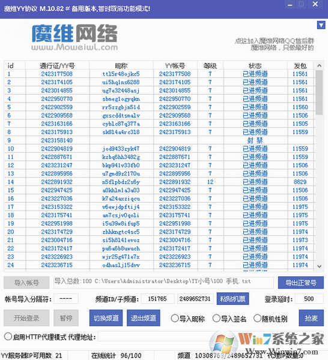
Task: Select nickname jod9433zyk47
Action: 121,149
